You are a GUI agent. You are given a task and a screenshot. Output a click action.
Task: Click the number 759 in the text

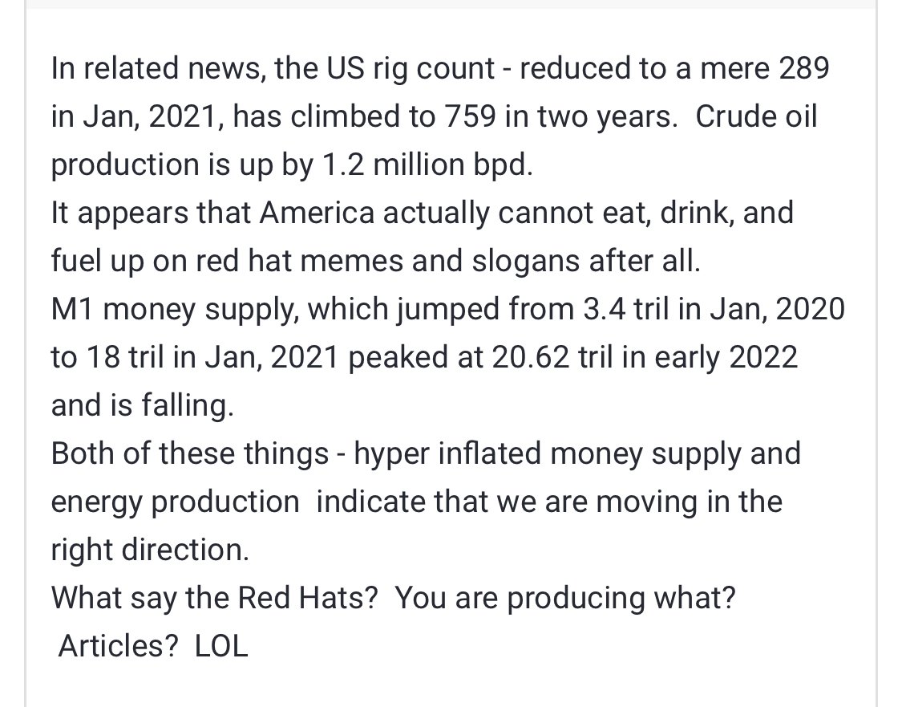(468, 116)
